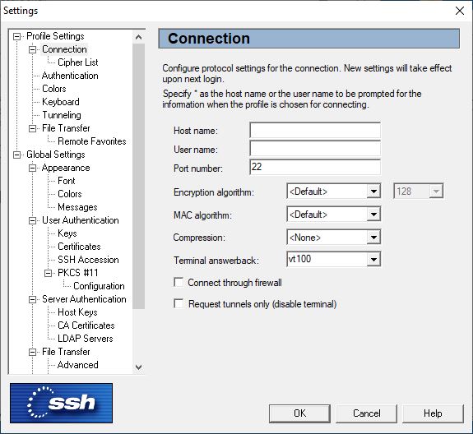Click the tree scrollbar down arrow
Screen dimensions: 473x434
coord(139,367)
